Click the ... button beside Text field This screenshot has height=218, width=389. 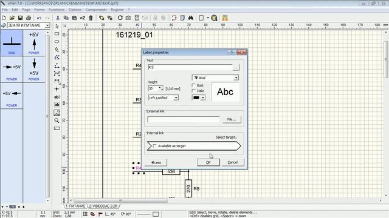click(x=236, y=67)
